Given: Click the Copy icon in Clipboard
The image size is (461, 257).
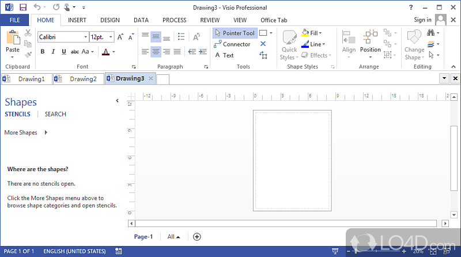Looking at the screenshot, I should point(28,44).
